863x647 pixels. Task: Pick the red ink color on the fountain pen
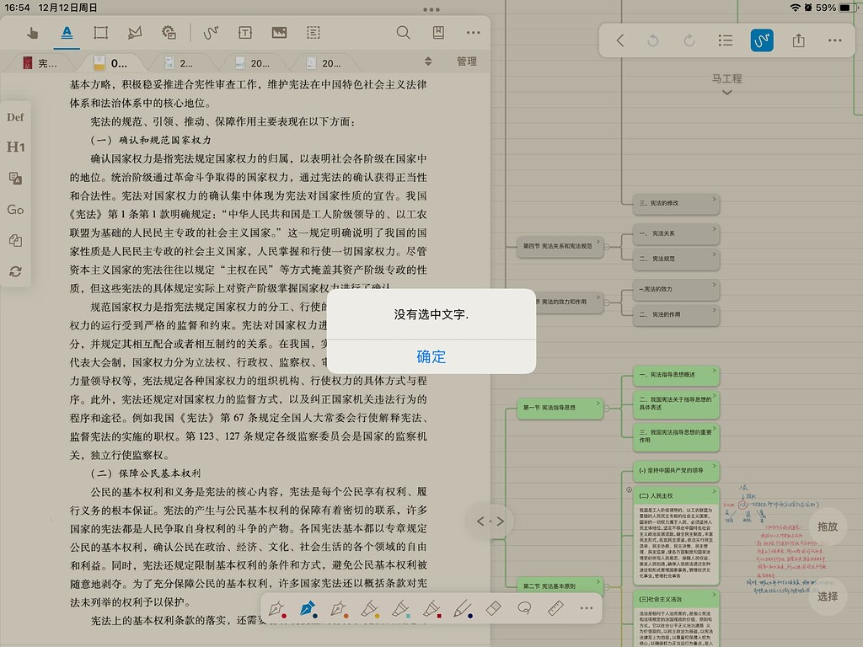click(284, 614)
